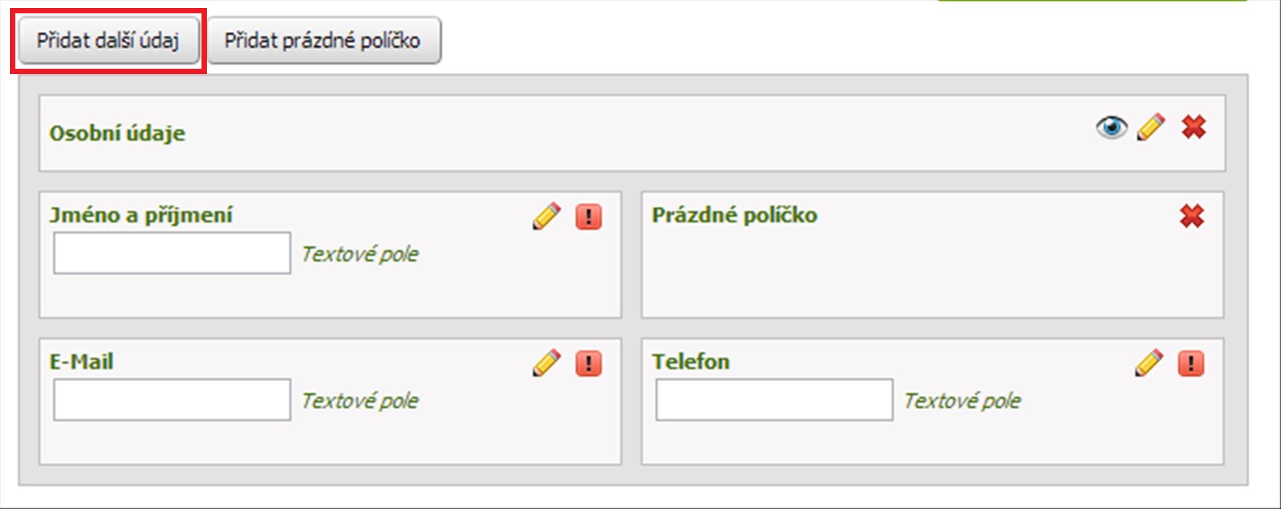Select the Osobní údaje section heading

point(117,133)
